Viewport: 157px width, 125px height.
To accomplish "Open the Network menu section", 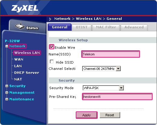I will (x=18, y=46).
